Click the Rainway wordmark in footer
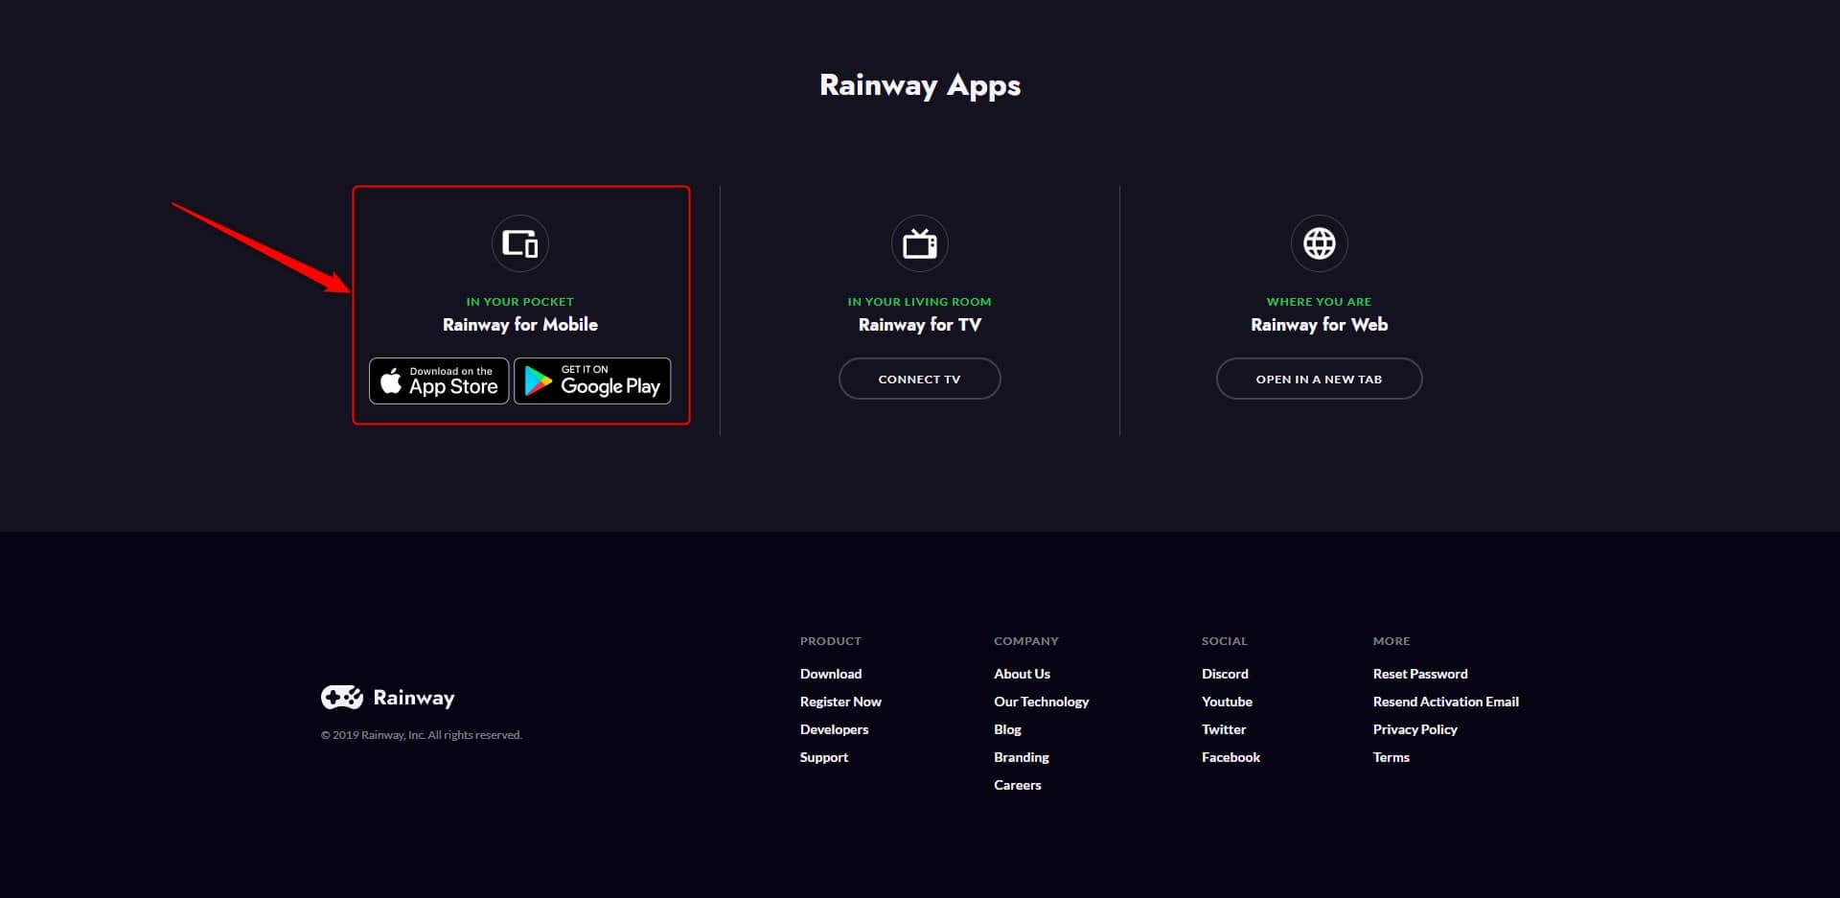The width and height of the screenshot is (1840, 898). pyautogui.click(x=414, y=698)
